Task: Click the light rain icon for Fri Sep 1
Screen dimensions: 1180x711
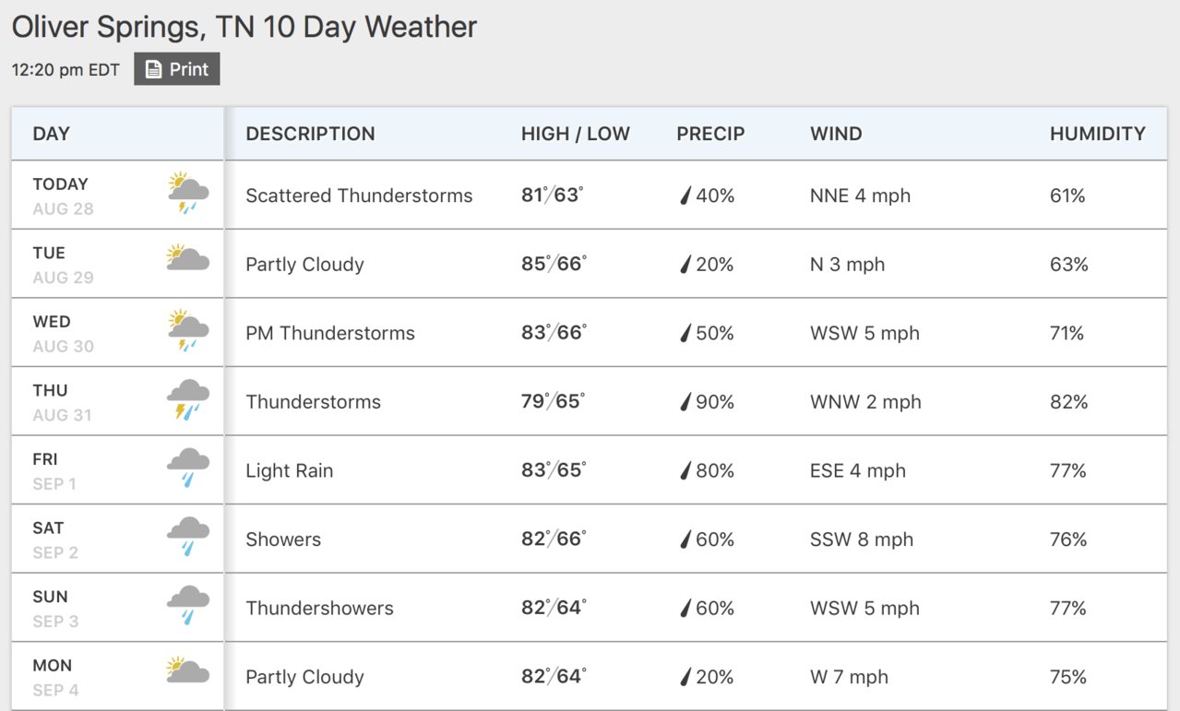Action: [x=188, y=468]
